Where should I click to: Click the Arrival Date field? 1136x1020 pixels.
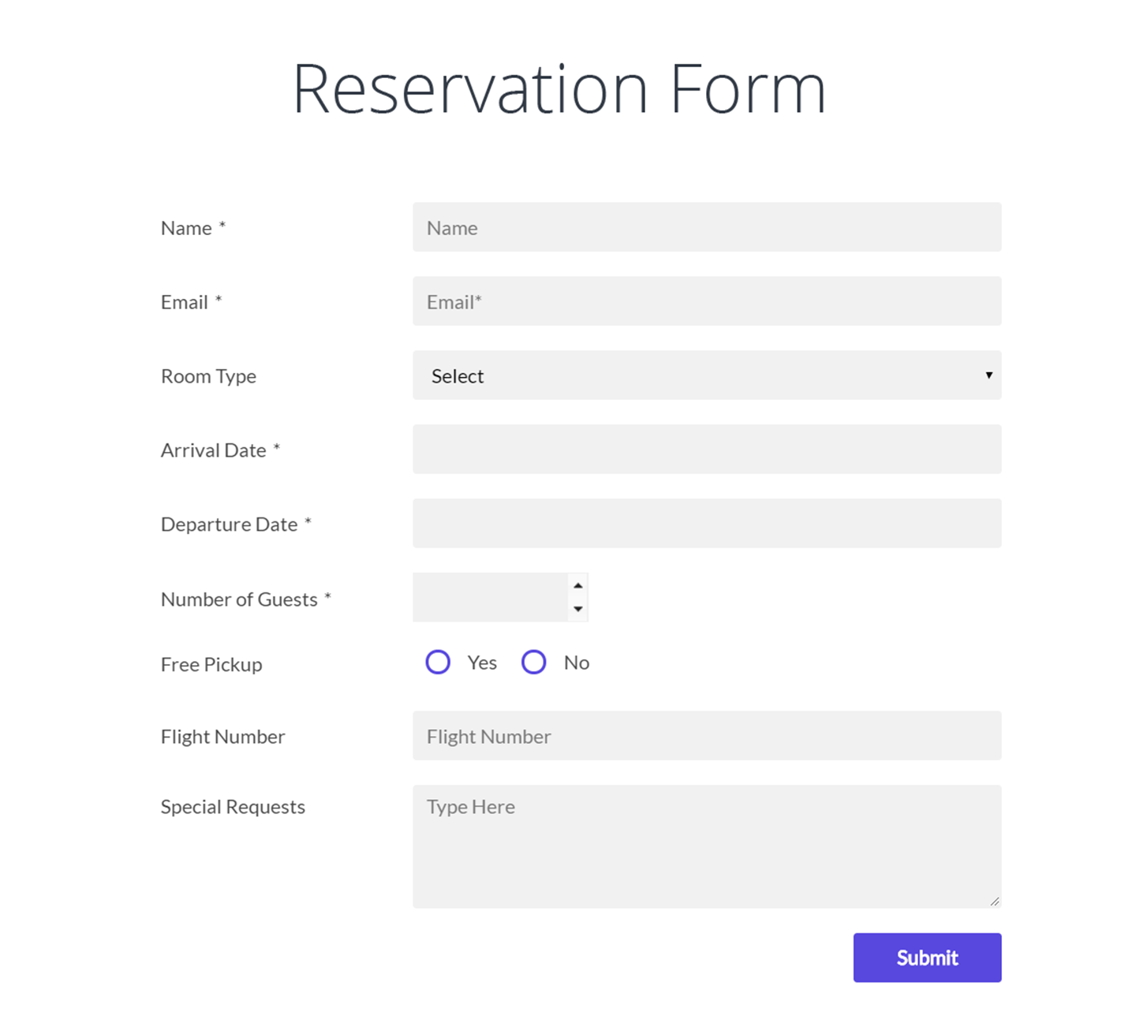[707, 450]
